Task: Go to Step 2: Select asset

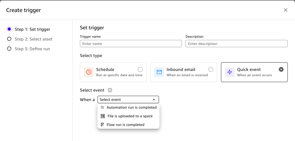Action: coord(34,39)
